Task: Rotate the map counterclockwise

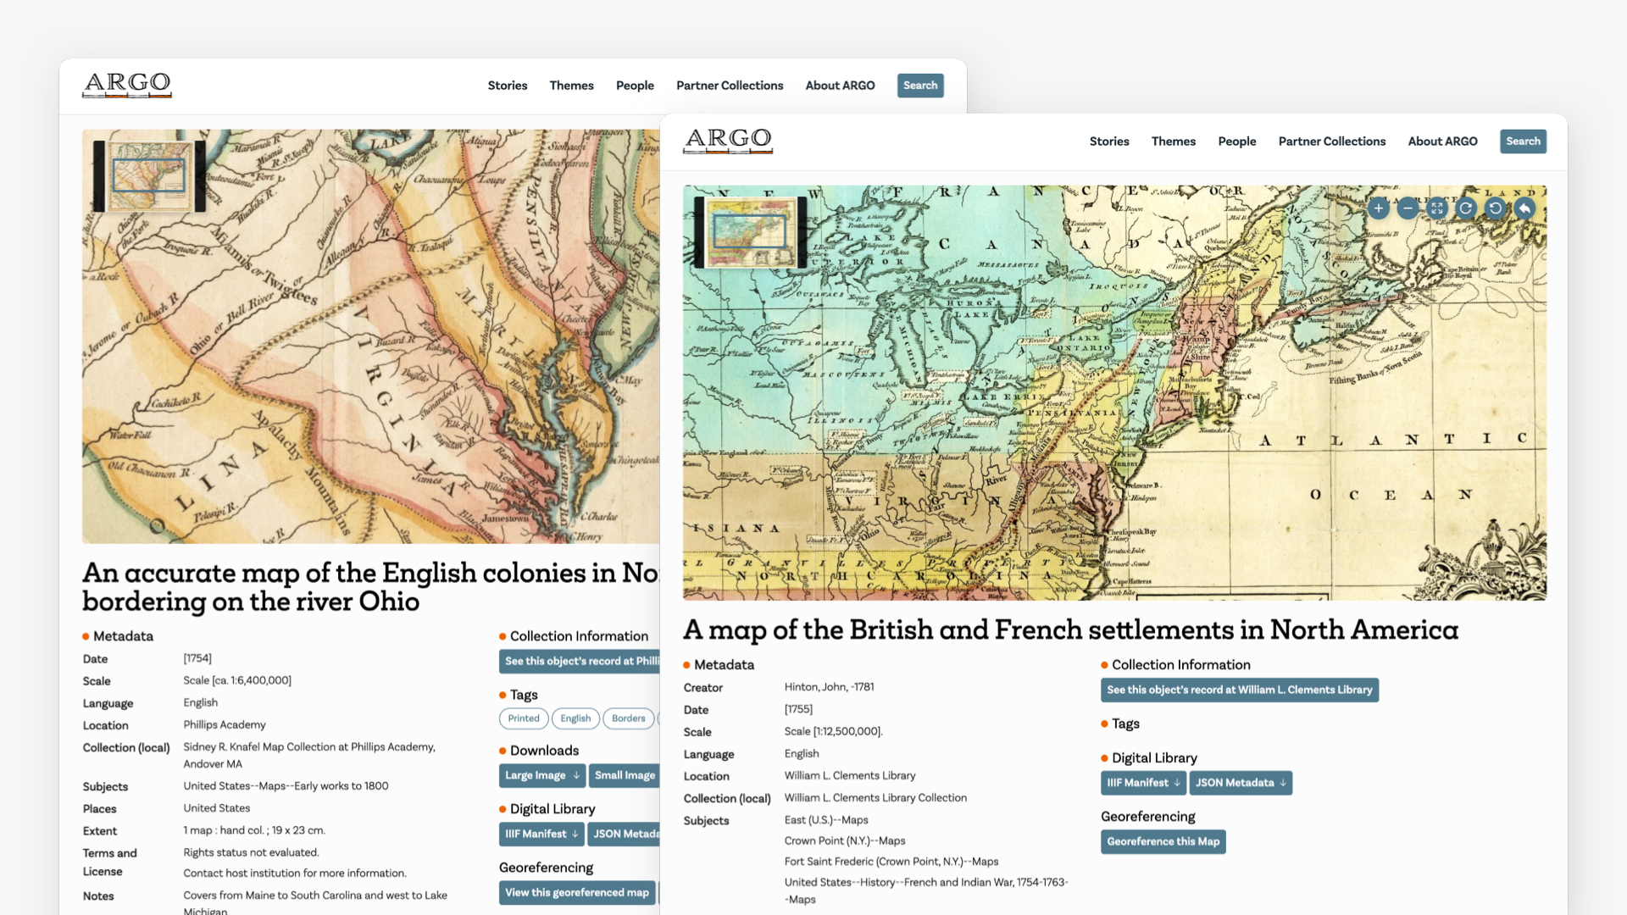Action: (1496, 208)
